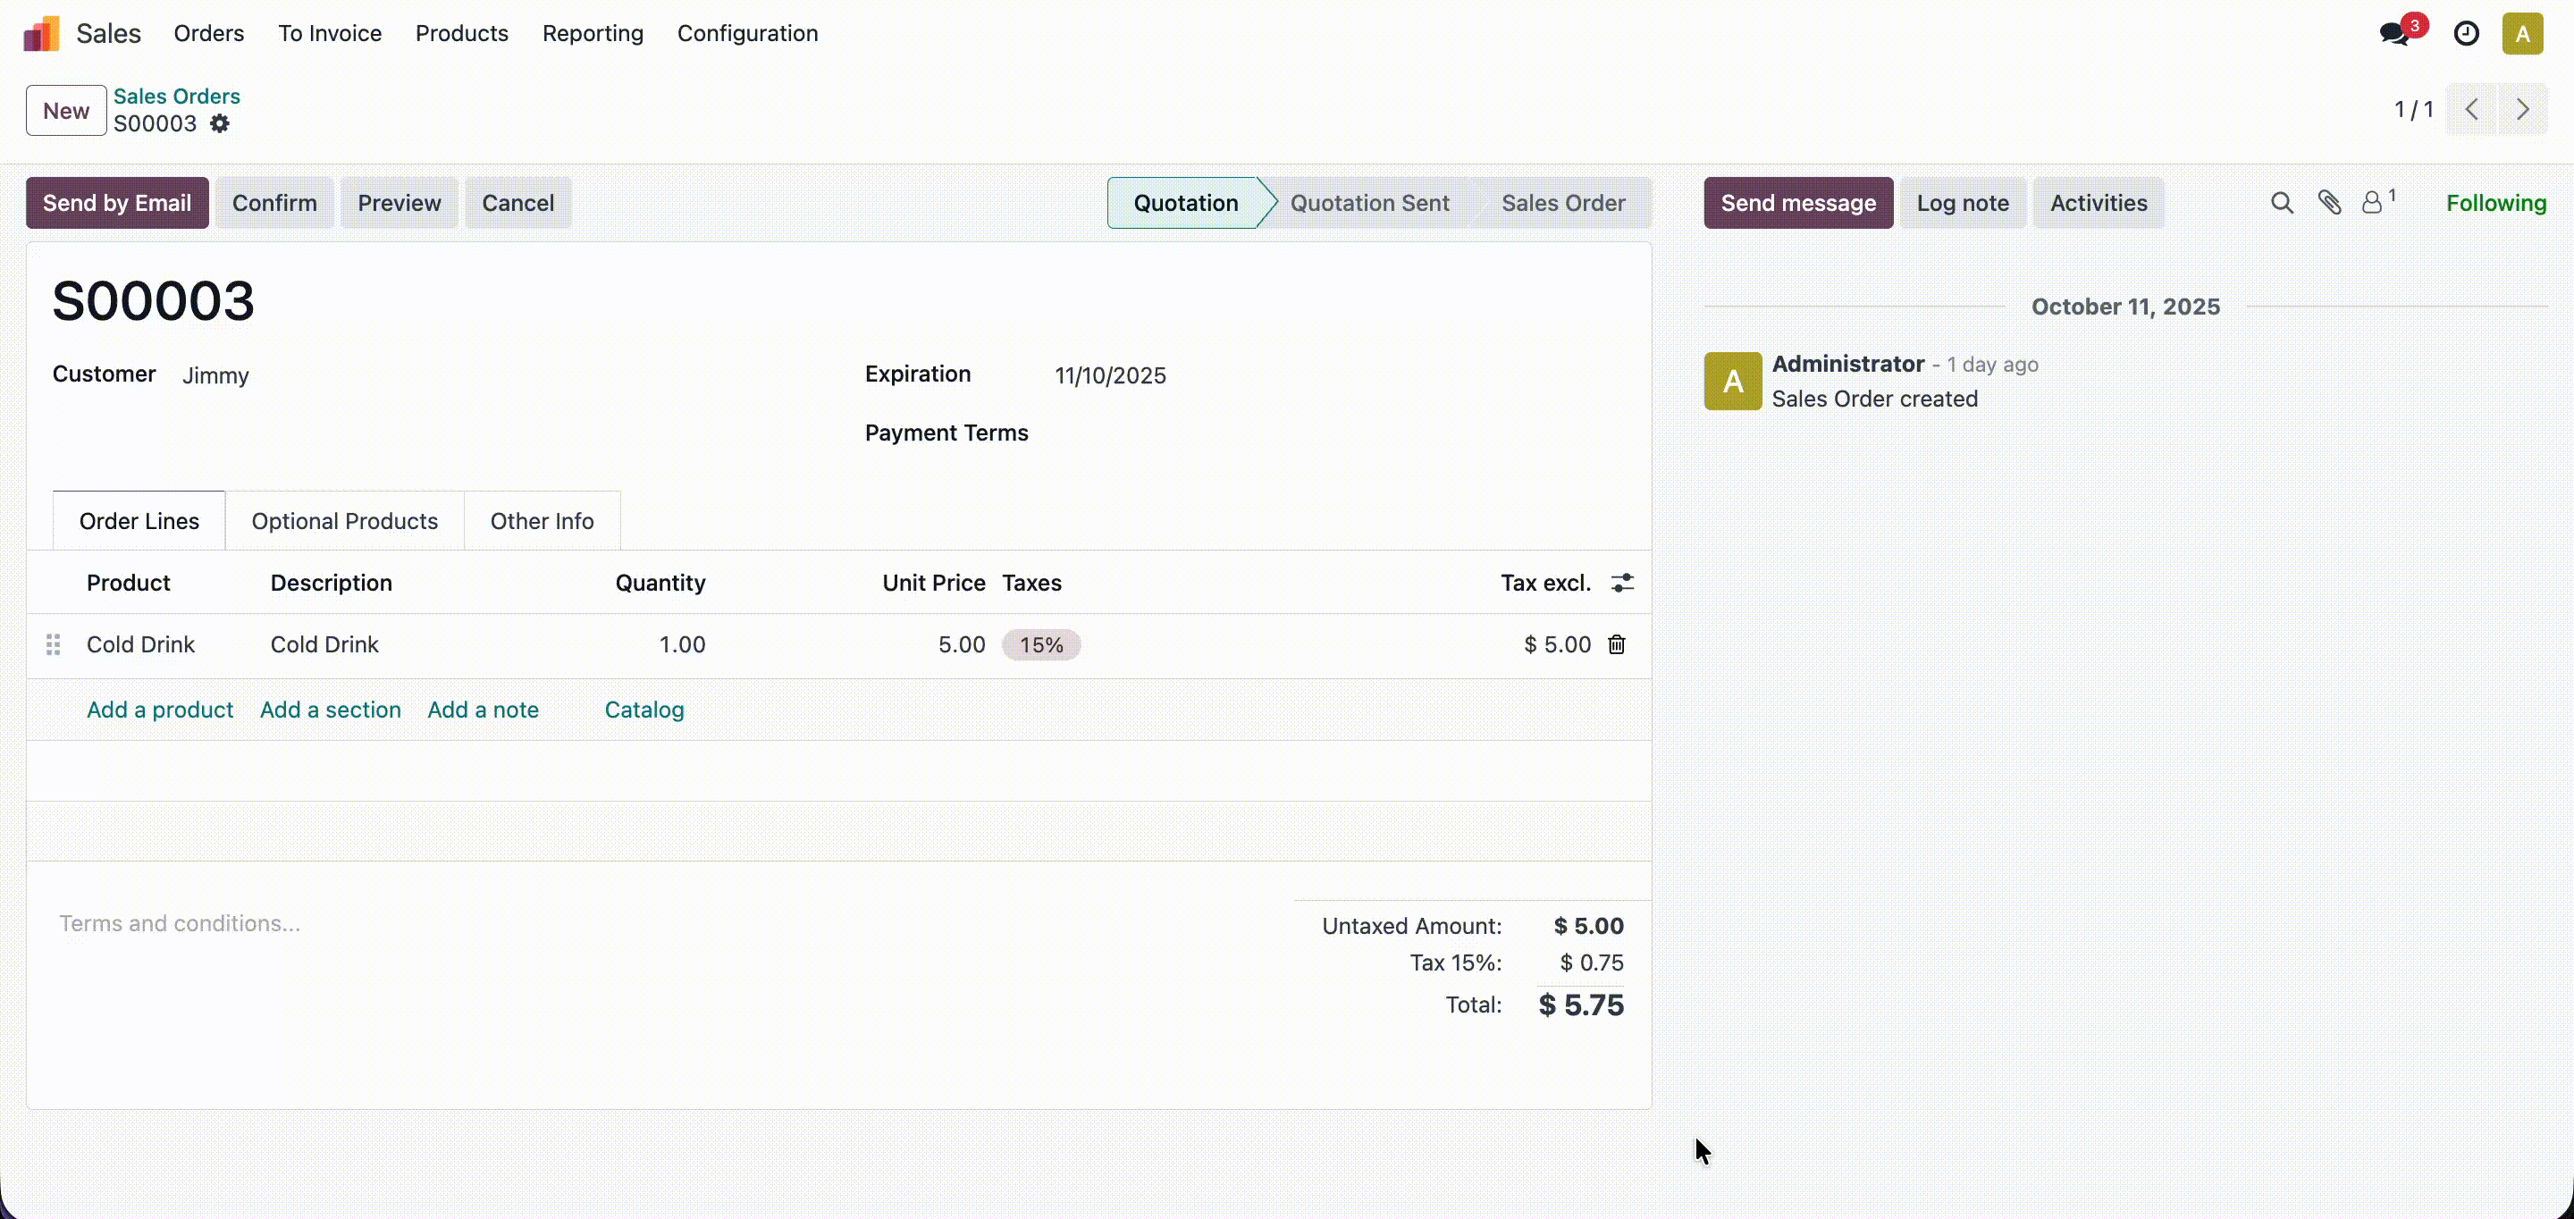
Task: Open the Administrator user avatar menu
Action: pyautogui.click(x=2522, y=33)
